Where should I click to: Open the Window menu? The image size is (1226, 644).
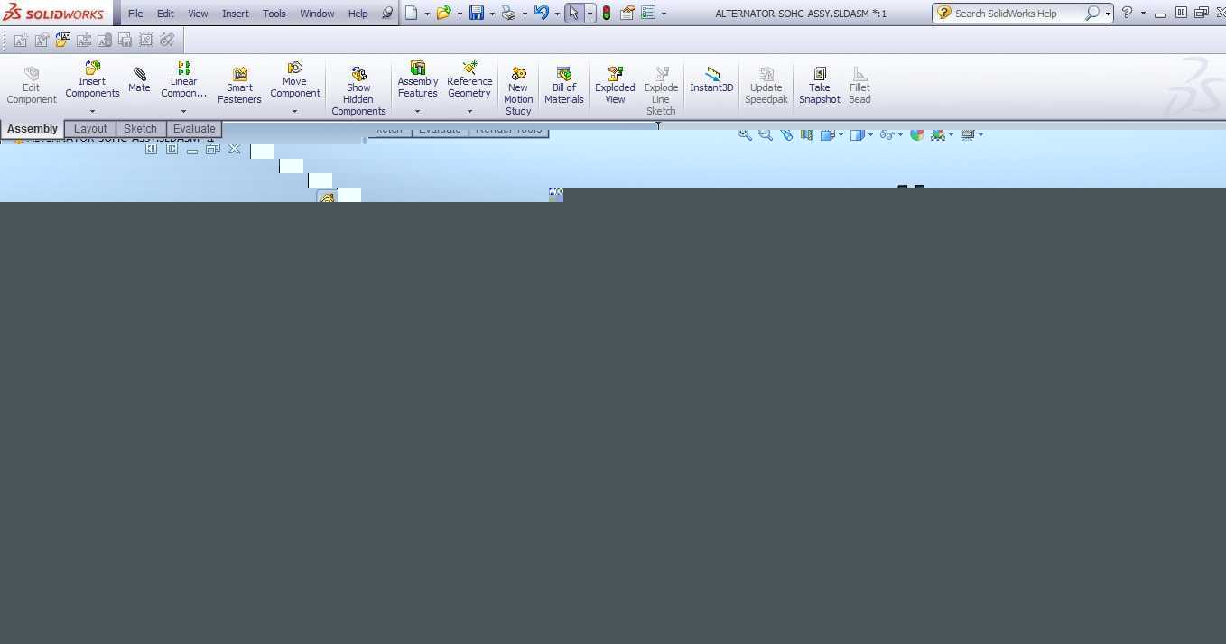point(317,14)
